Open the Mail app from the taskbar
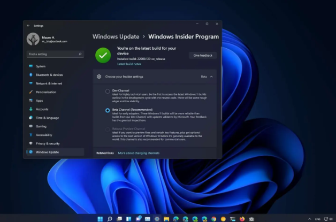 pos(148,219)
